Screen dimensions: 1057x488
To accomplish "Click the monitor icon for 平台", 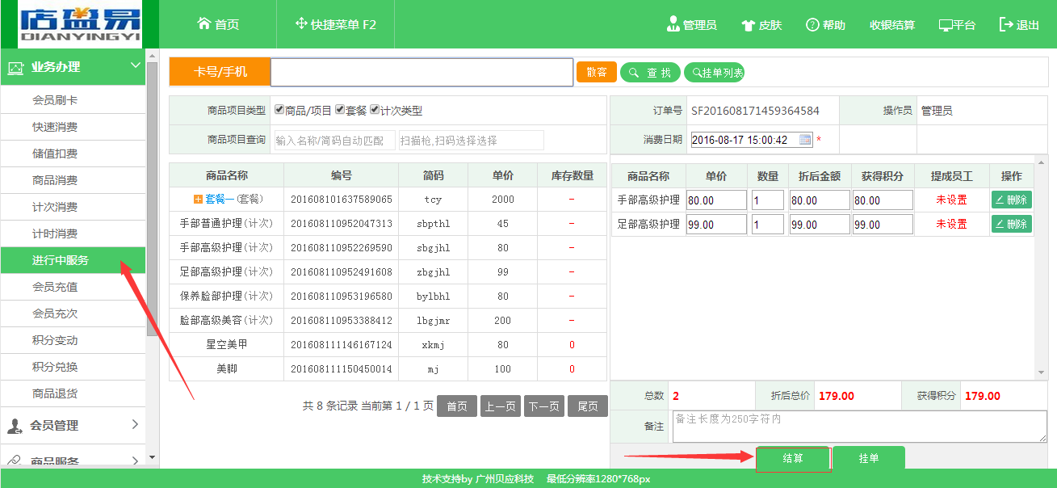I will (946, 25).
